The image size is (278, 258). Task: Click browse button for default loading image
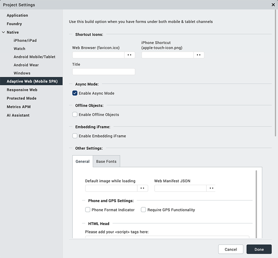pos(142,188)
